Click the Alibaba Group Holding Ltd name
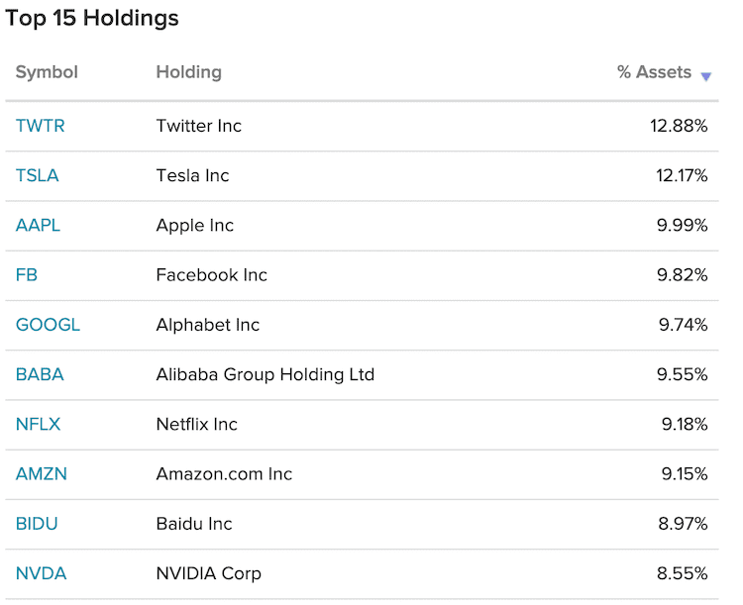Screen dimensions: 743x605 tap(265, 374)
